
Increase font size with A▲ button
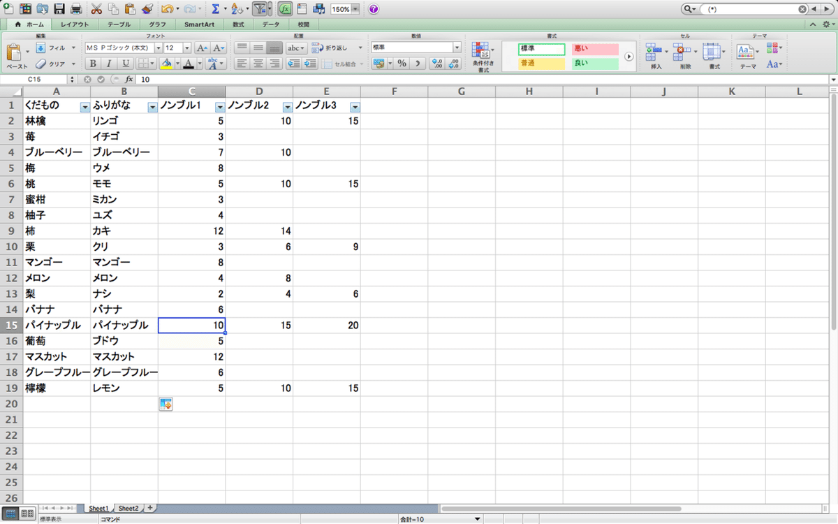[202, 48]
